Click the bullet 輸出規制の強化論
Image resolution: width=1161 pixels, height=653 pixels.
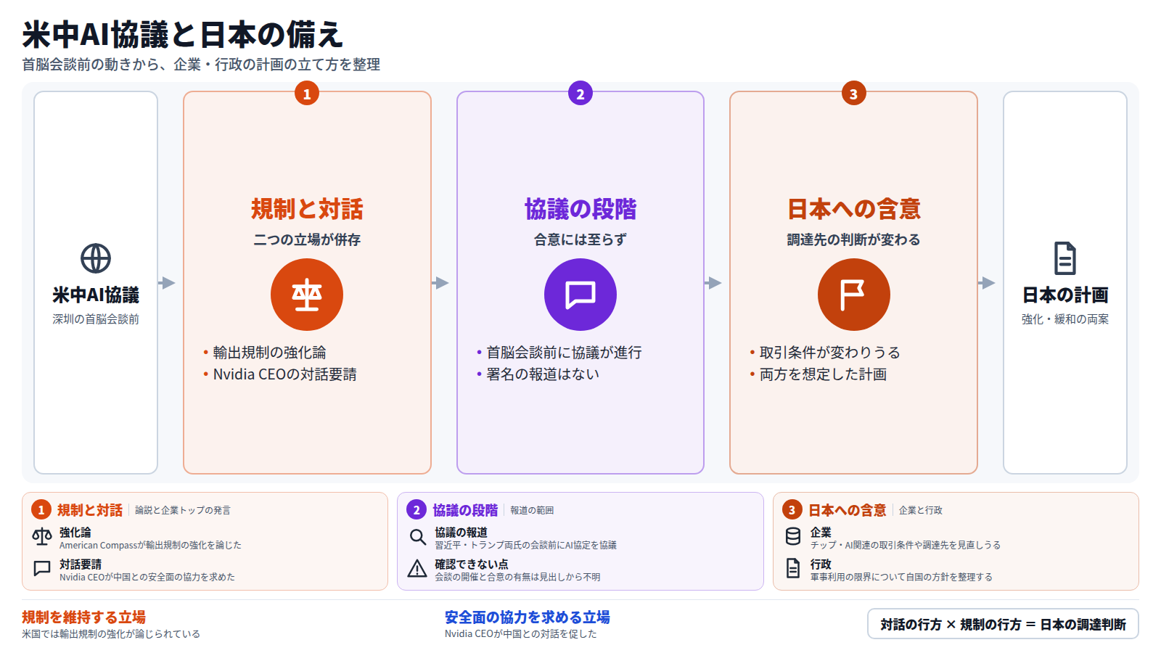coord(269,353)
